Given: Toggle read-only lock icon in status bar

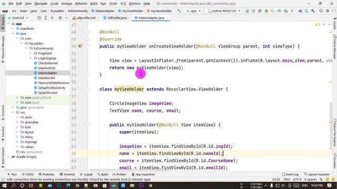Looking at the screenshot, I should tap(321, 180).
